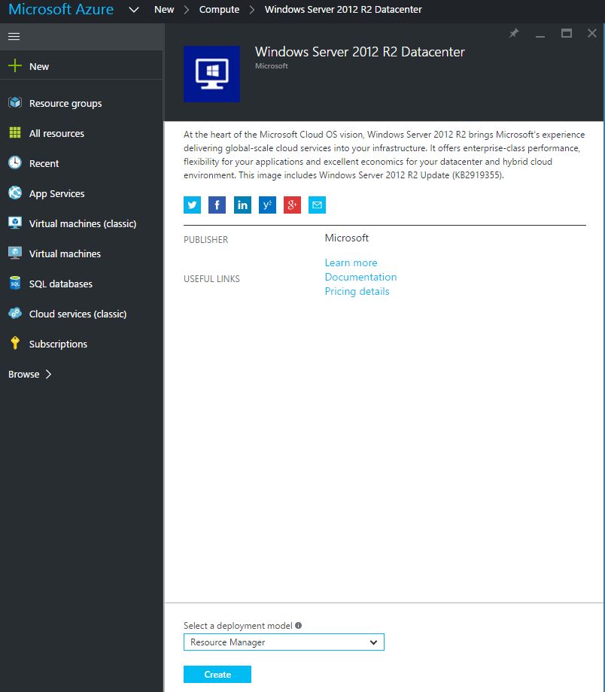Click the Virtual machines monitor icon
The image size is (605, 692).
(x=15, y=253)
